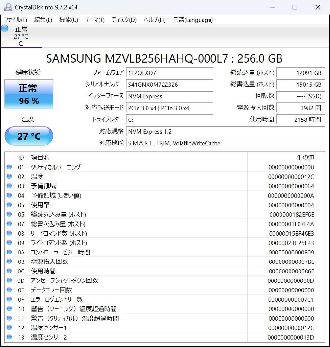This screenshot has width=330, height=347.
Task: Open the 言語(Language) menu
Action: pos(192,20)
